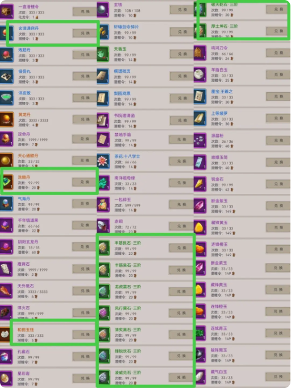The height and width of the screenshot is (388, 291).
Task: Click the 连城青玉 green gem icon
Action: pos(199,333)
